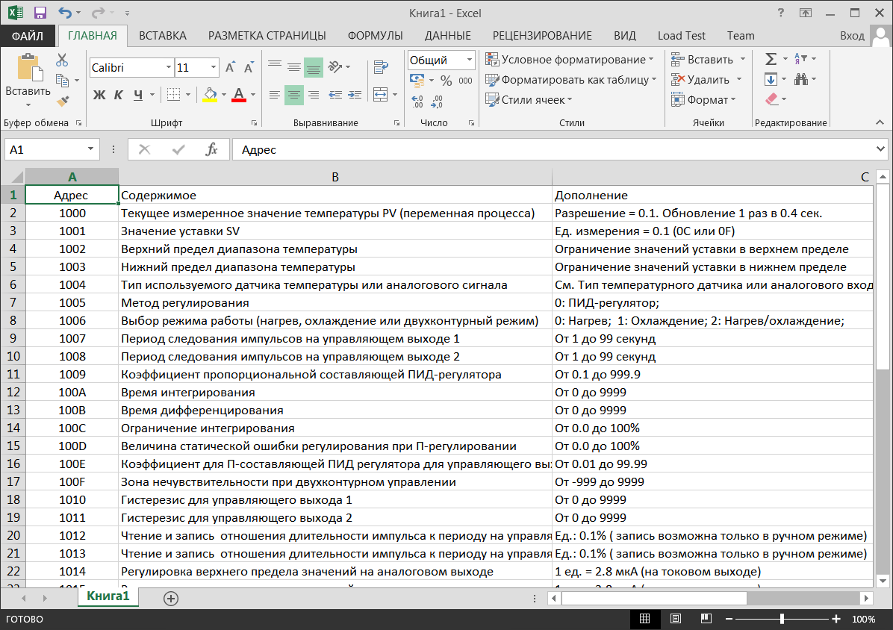Toggle wrap text in cells

coord(381,67)
